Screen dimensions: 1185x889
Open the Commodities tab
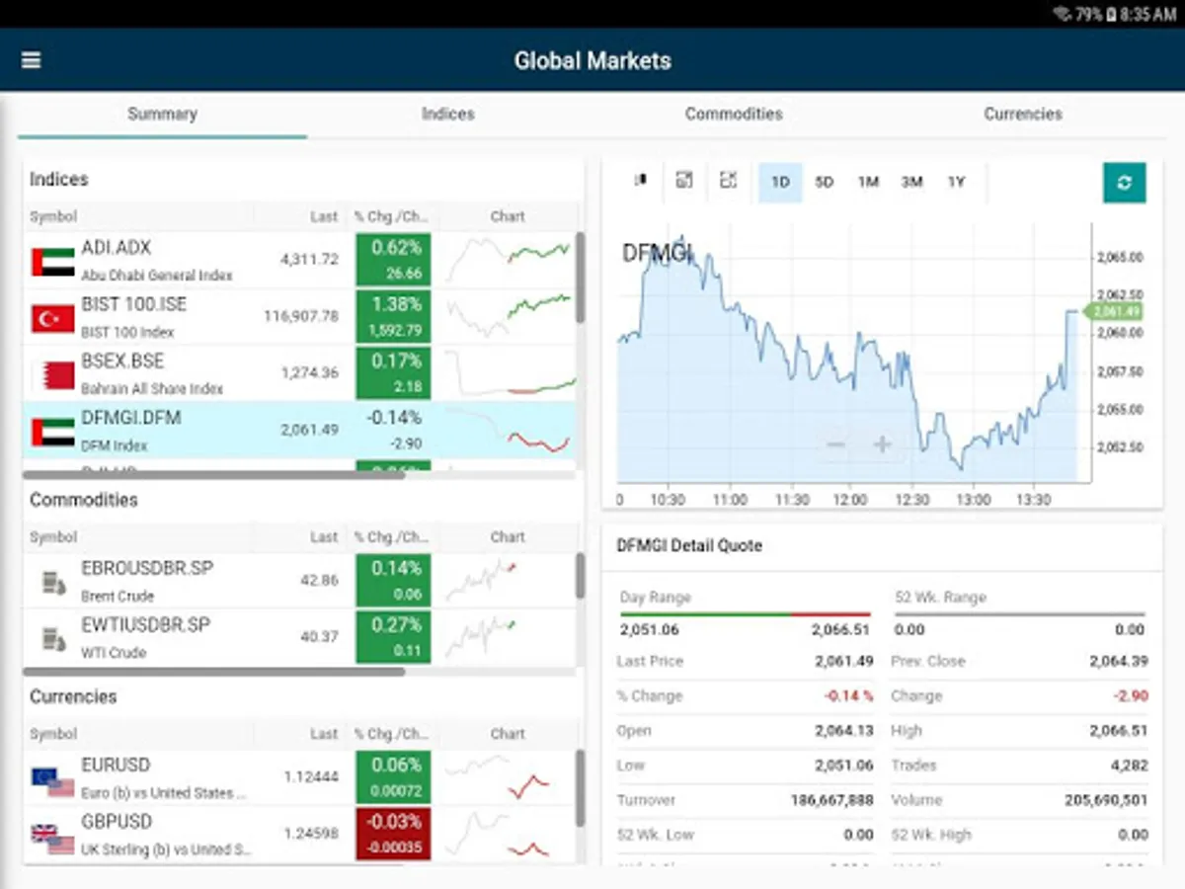(734, 114)
